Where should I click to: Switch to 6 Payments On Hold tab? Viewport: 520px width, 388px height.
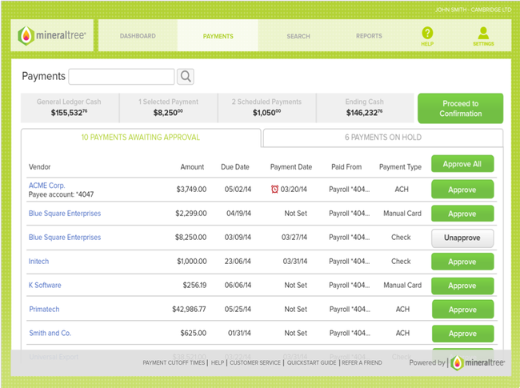(x=383, y=138)
